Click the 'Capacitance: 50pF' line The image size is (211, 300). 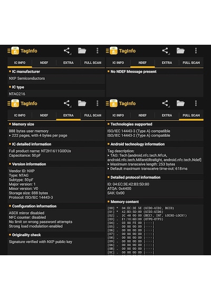(x=25, y=155)
